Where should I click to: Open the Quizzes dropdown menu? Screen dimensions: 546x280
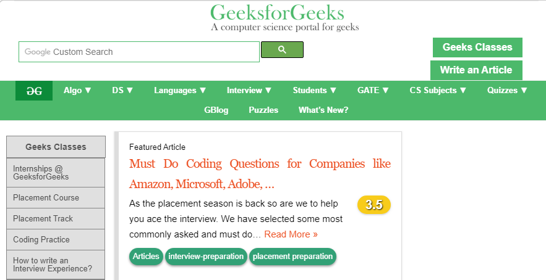pos(507,90)
